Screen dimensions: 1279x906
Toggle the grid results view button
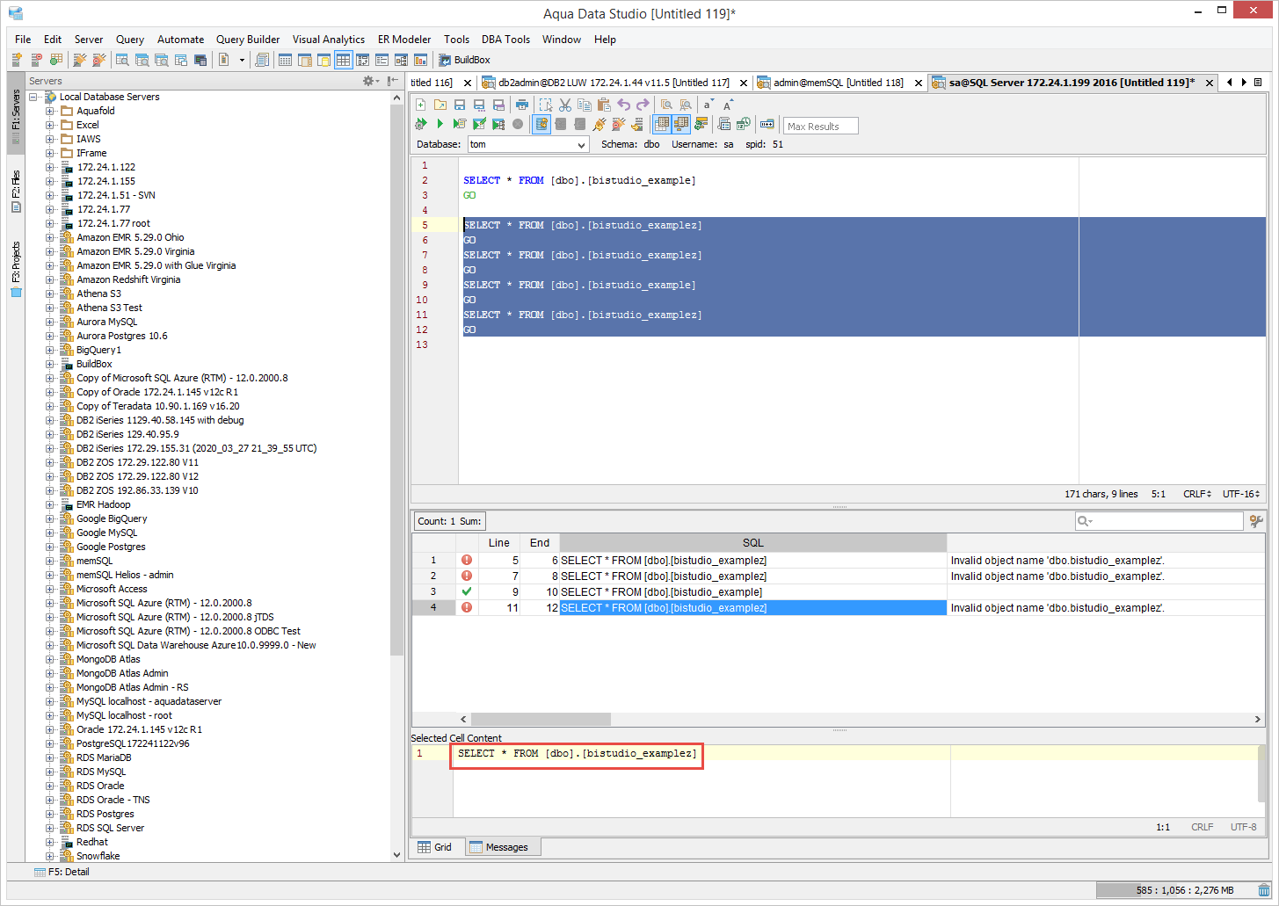[662, 124]
